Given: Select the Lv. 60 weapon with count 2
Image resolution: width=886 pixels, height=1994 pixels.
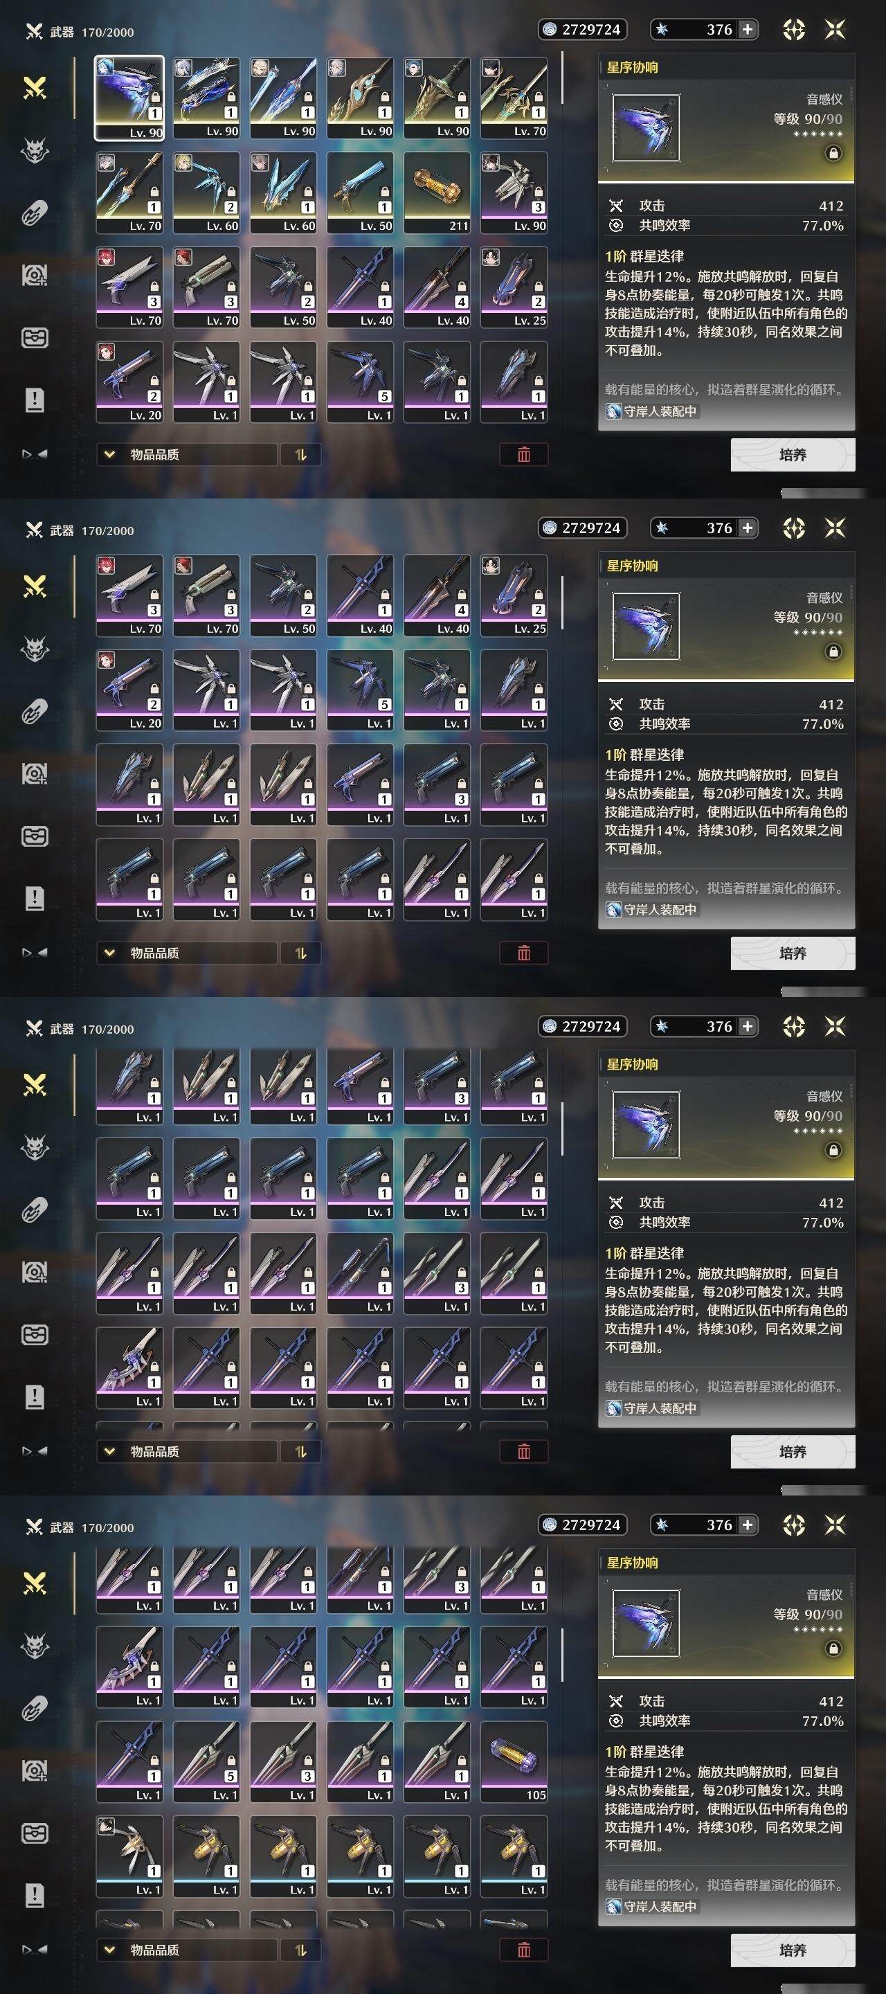Looking at the screenshot, I should coord(206,192).
